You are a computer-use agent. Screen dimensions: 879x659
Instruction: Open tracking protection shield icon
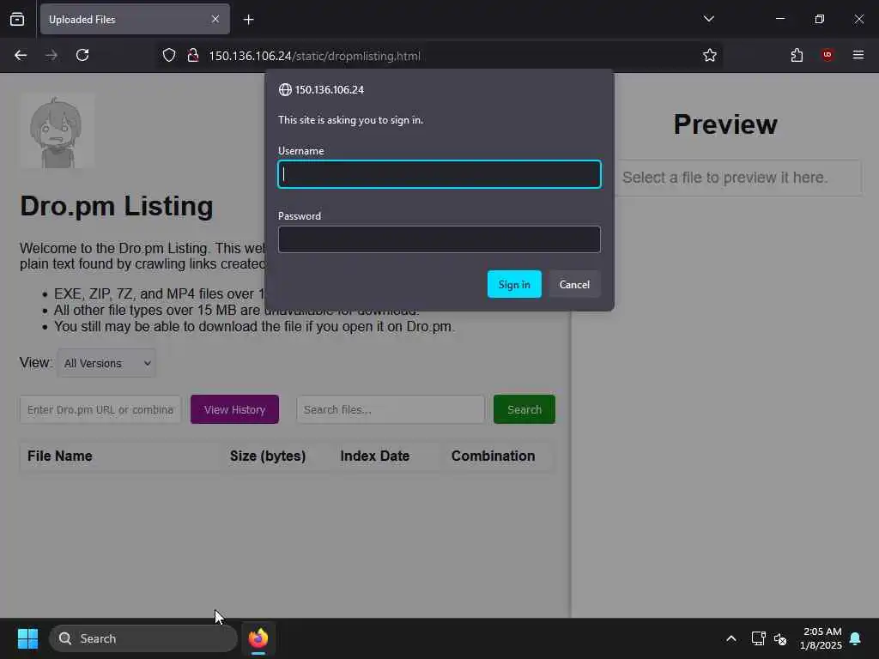click(x=169, y=56)
